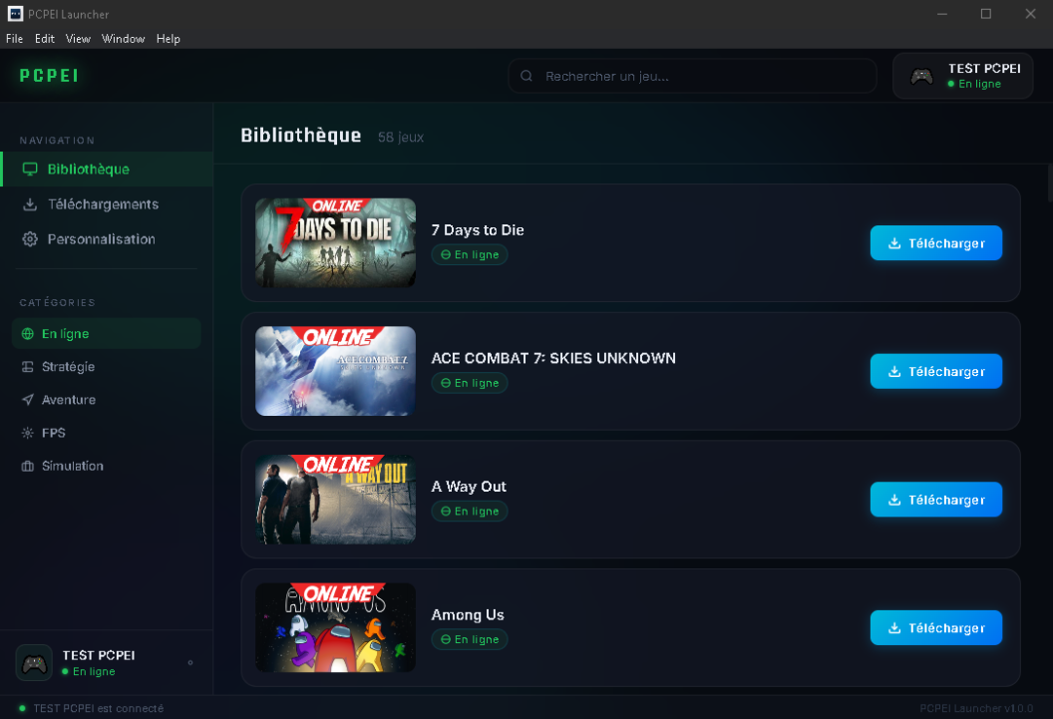Viewport: 1053px width, 719px height.
Task: Filter by En ligne category
Action: (x=106, y=334)
